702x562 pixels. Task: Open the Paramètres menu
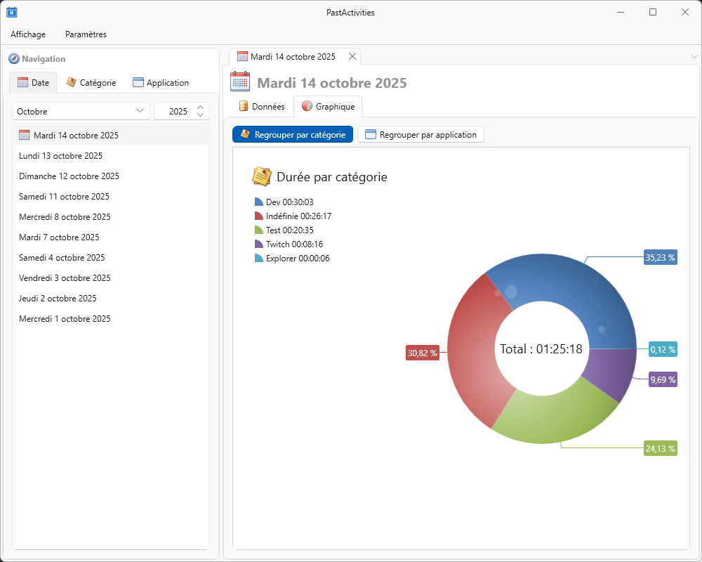click(86, 34)
